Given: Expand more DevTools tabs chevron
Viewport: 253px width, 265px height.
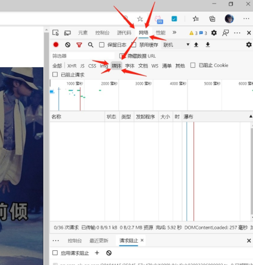Looking at the screenshot, I should (175, 32).
